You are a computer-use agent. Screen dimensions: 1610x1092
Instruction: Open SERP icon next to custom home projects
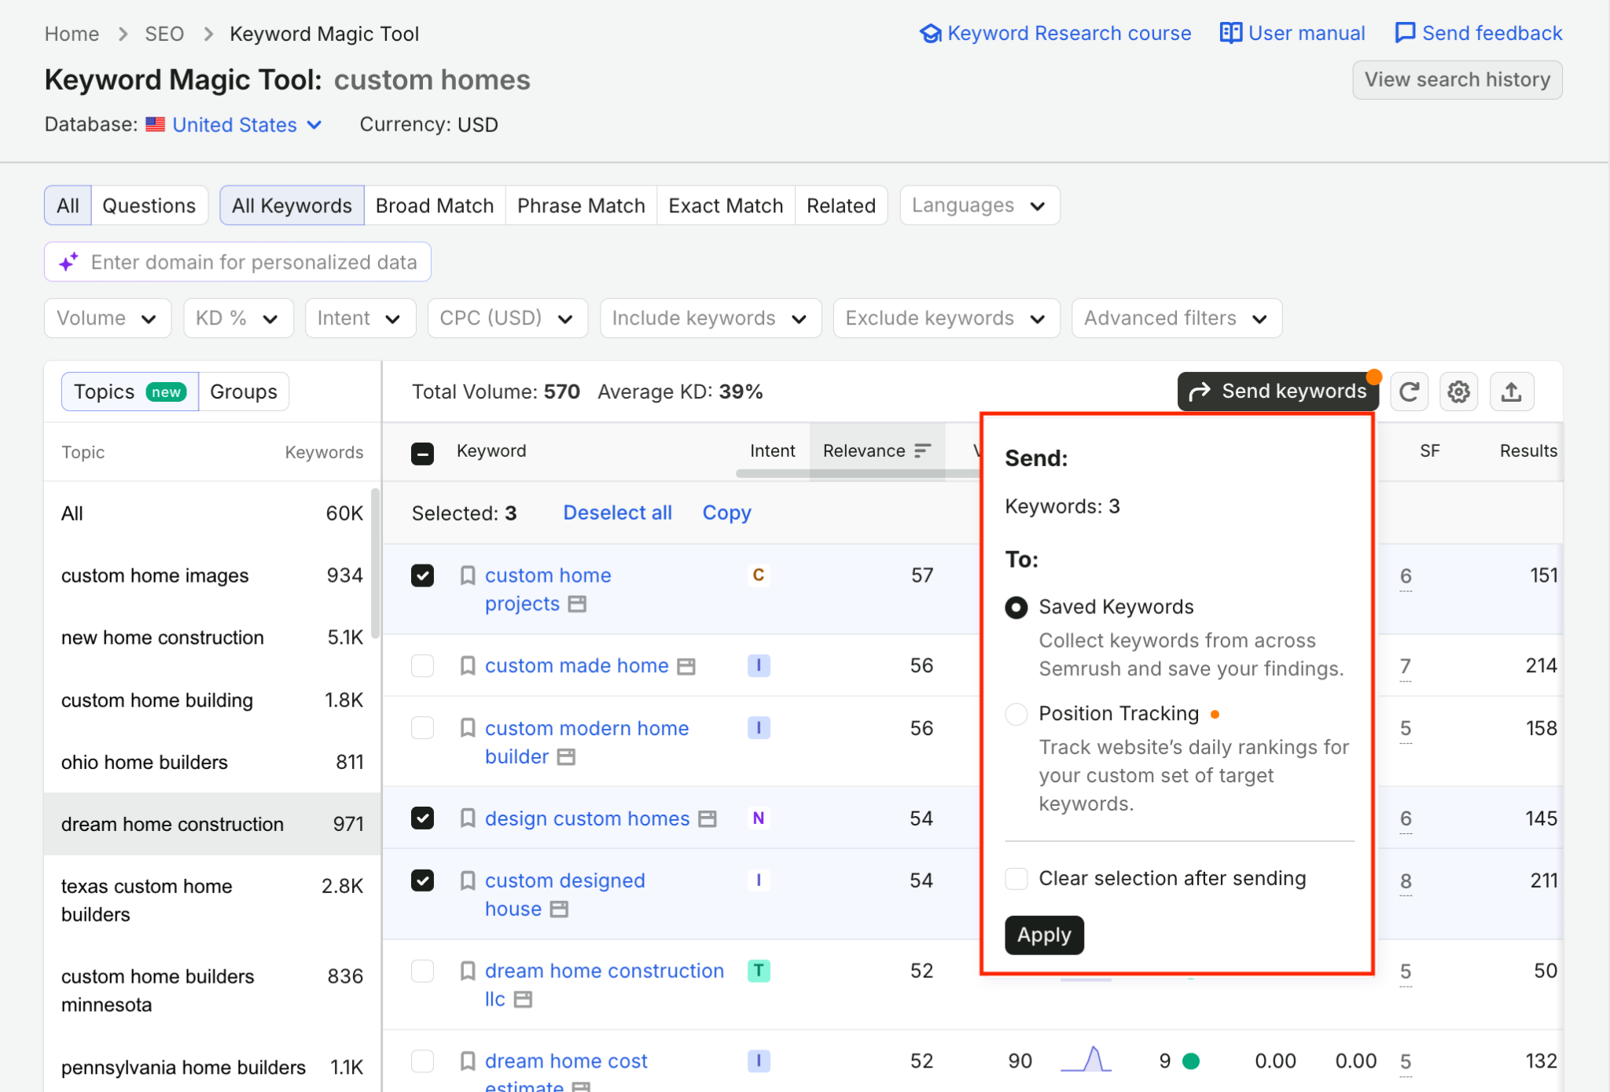coord(577,604)
